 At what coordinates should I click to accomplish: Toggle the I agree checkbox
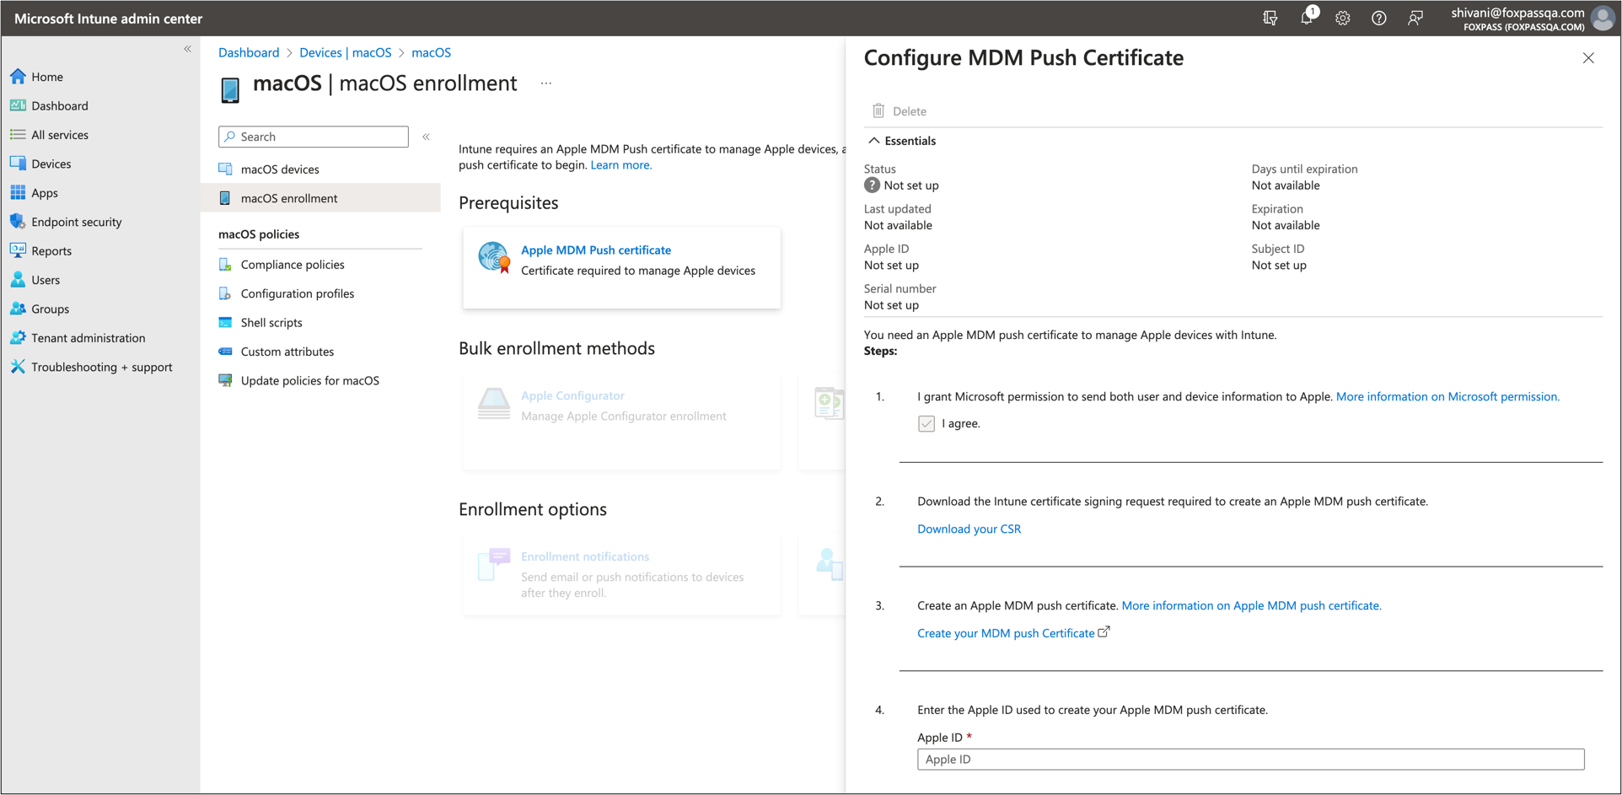pos(926,424)
